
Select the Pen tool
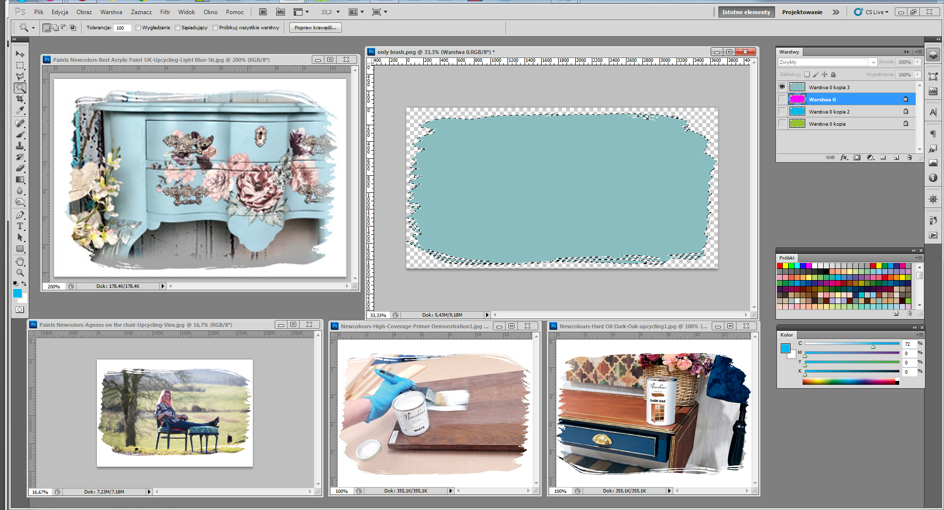click(20, 215)
